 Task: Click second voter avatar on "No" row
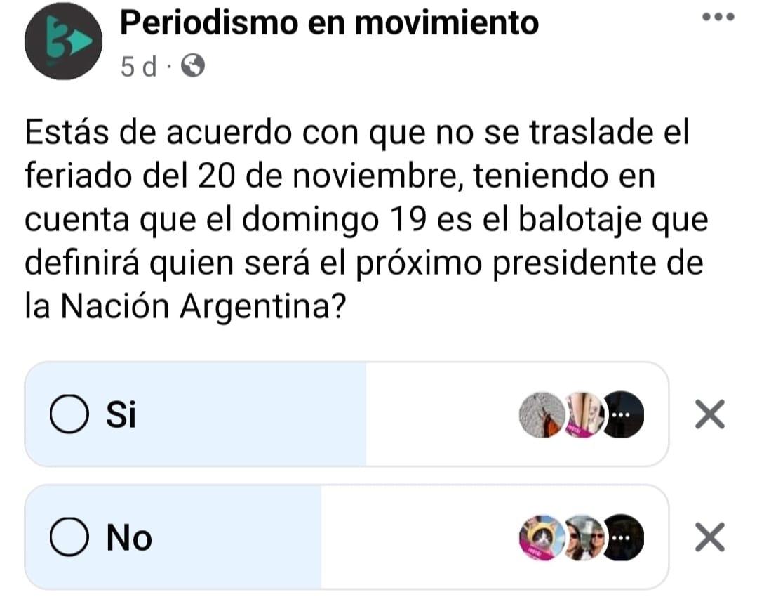(x=582, y=539)
